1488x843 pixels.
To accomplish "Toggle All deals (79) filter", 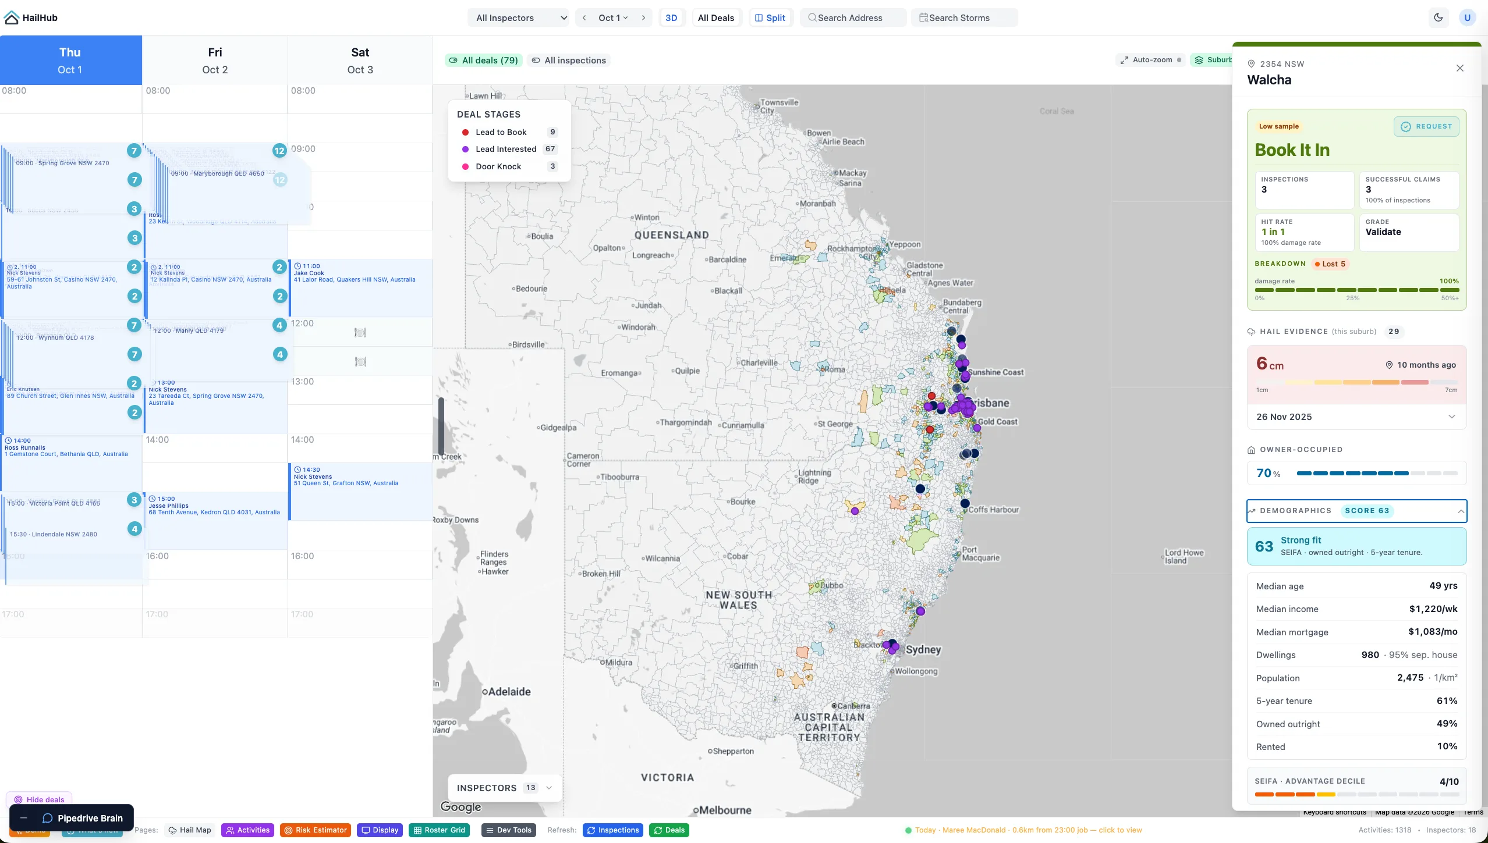I will pos(483,60).
